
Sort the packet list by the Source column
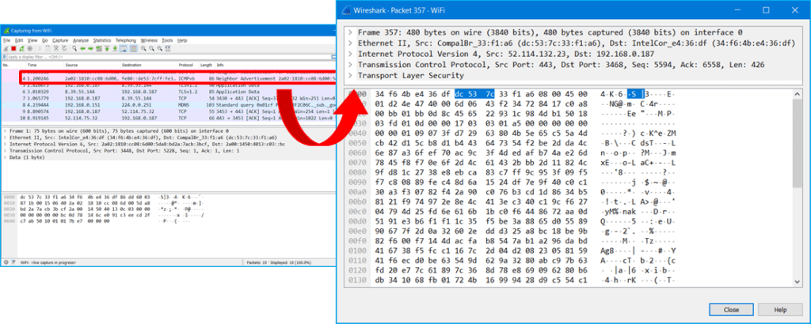(92, 66)
